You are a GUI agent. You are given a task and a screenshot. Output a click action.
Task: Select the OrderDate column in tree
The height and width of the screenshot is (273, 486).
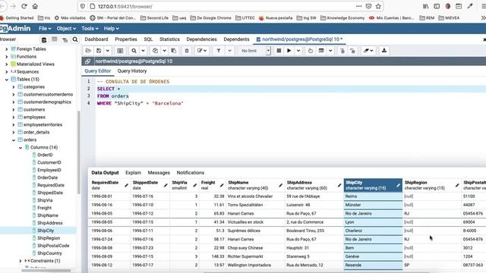[x=47, y=177]
